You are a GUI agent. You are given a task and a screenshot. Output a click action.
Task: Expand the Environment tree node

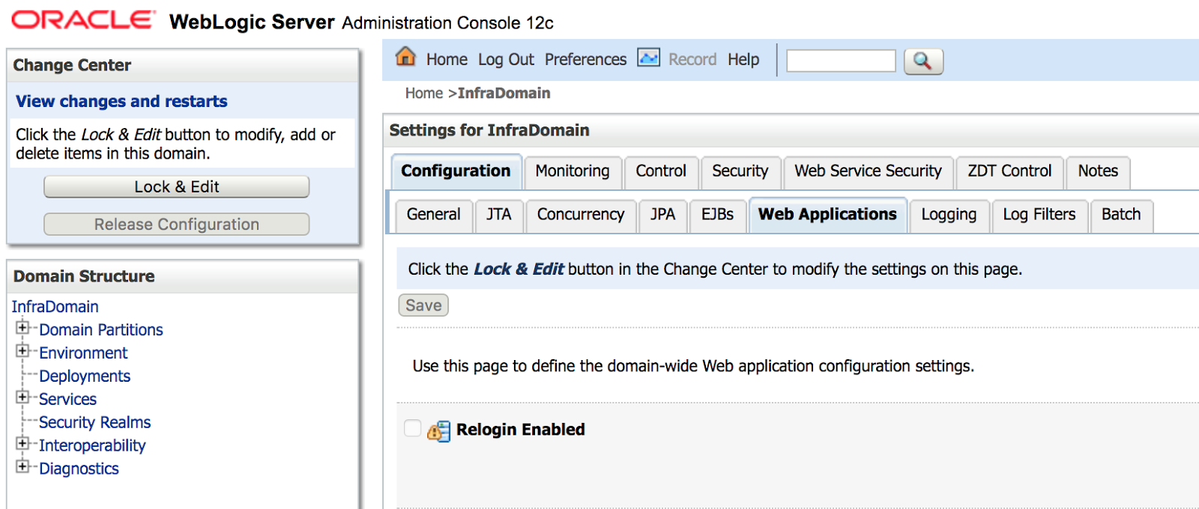point(22,351)
